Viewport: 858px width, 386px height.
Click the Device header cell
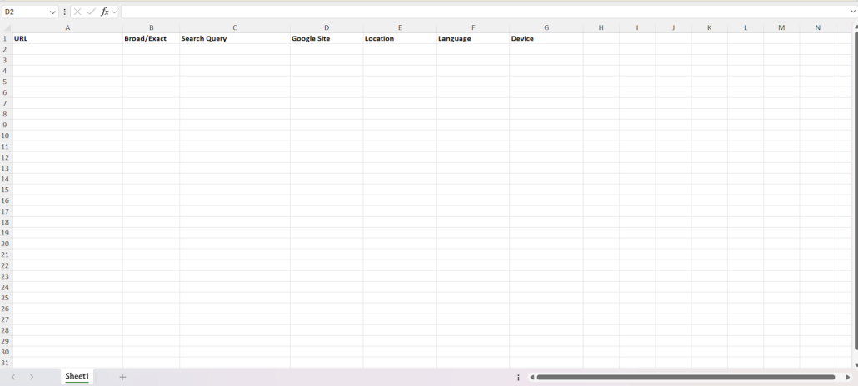[546, 38]
